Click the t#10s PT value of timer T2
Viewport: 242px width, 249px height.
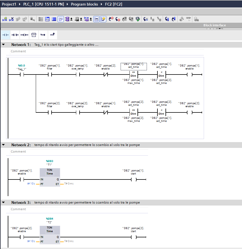coord(31,241)
